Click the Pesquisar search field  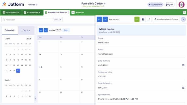pyautogui.click(x=27, y=20)
